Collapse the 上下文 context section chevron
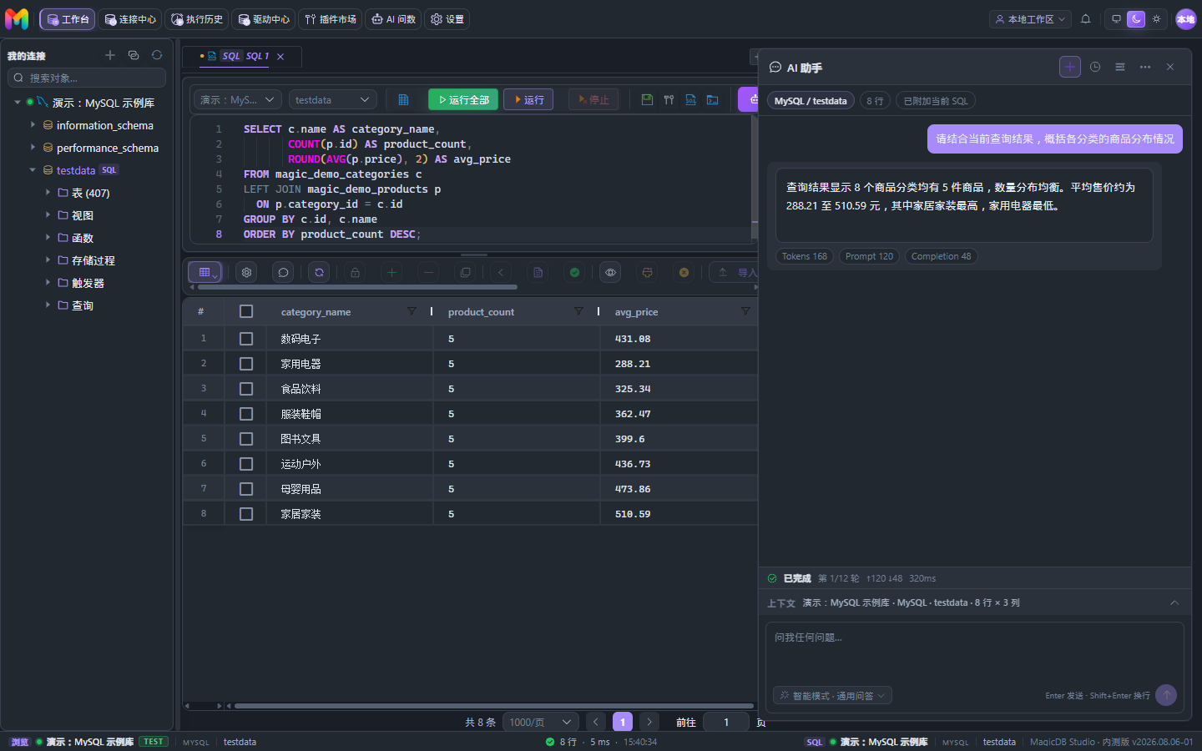The width and height of the screenshot is (1202, 751). [1174, 602]
